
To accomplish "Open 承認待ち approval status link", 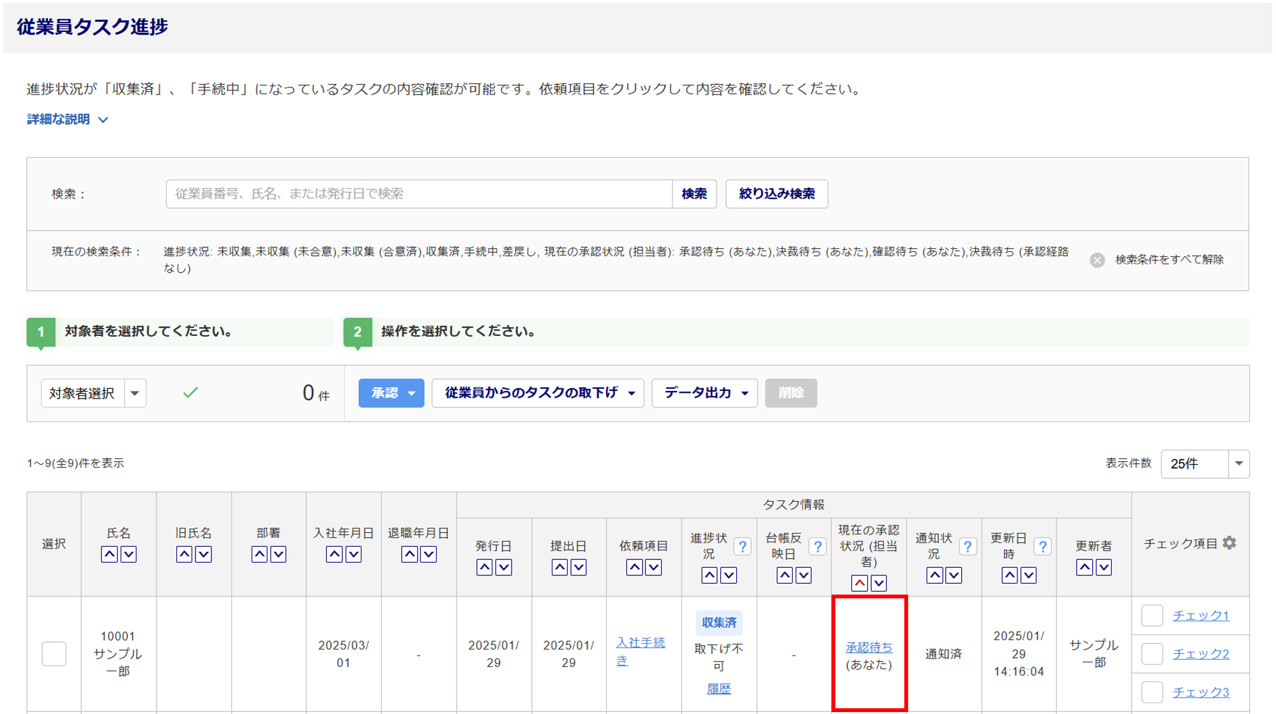I will pos(869,647).
